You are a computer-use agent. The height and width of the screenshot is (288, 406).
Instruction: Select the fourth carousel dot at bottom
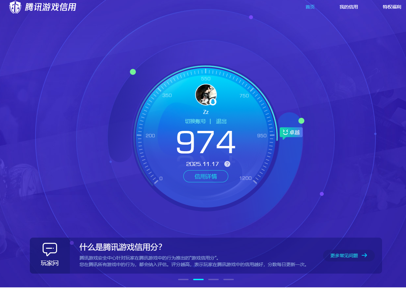point(228,279)
